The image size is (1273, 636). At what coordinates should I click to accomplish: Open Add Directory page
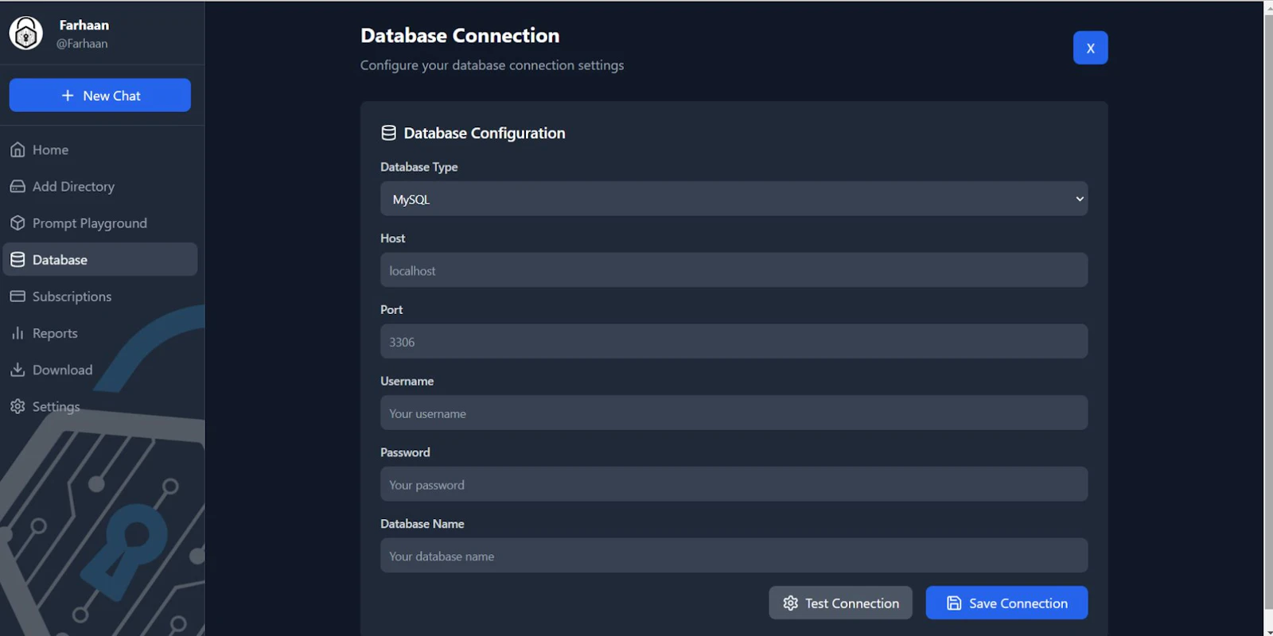point(100,186)
